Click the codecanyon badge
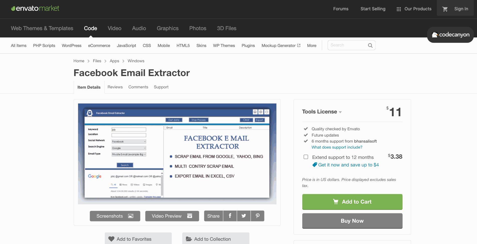This screenshot has height=244, width=477. tap(450, 35)
